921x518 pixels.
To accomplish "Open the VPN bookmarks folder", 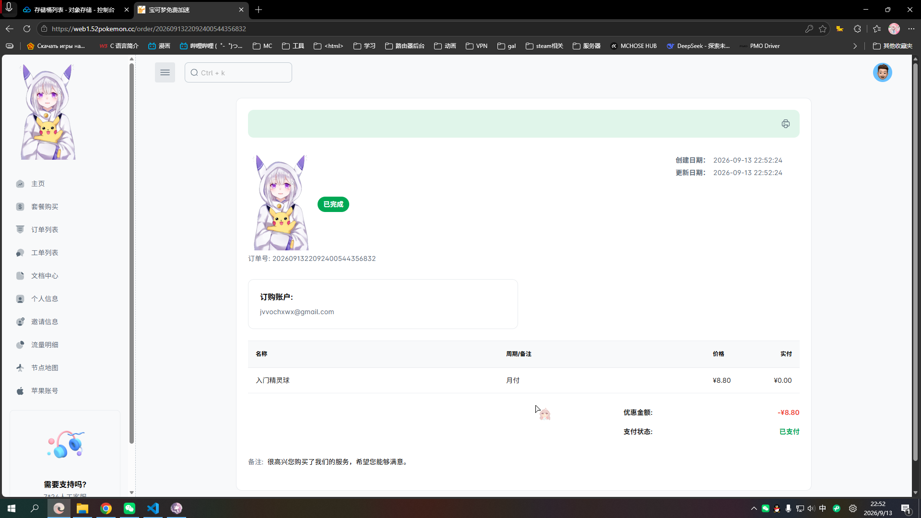I will [x=476, y=46].
